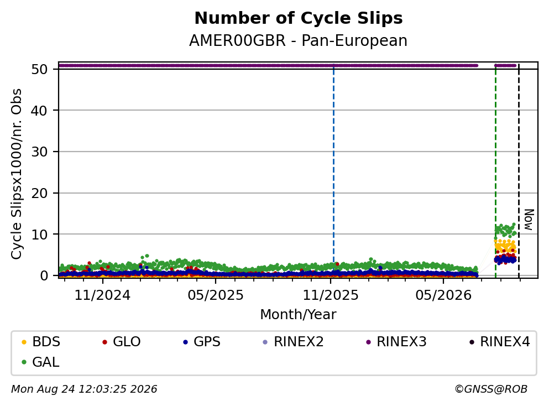
Task: Click the 50 y-axis tick label
Action: click(39, 69)
